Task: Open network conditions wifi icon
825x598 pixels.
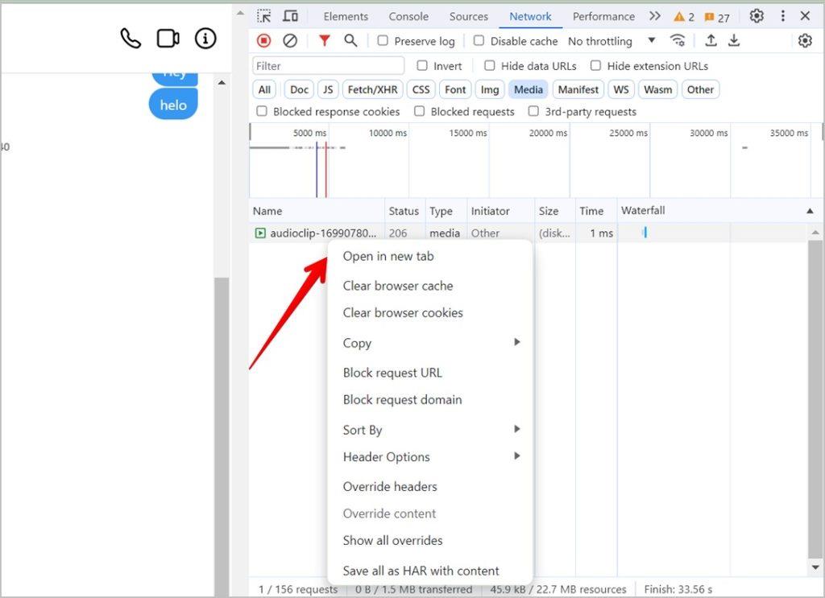Action: coord(678,40)
